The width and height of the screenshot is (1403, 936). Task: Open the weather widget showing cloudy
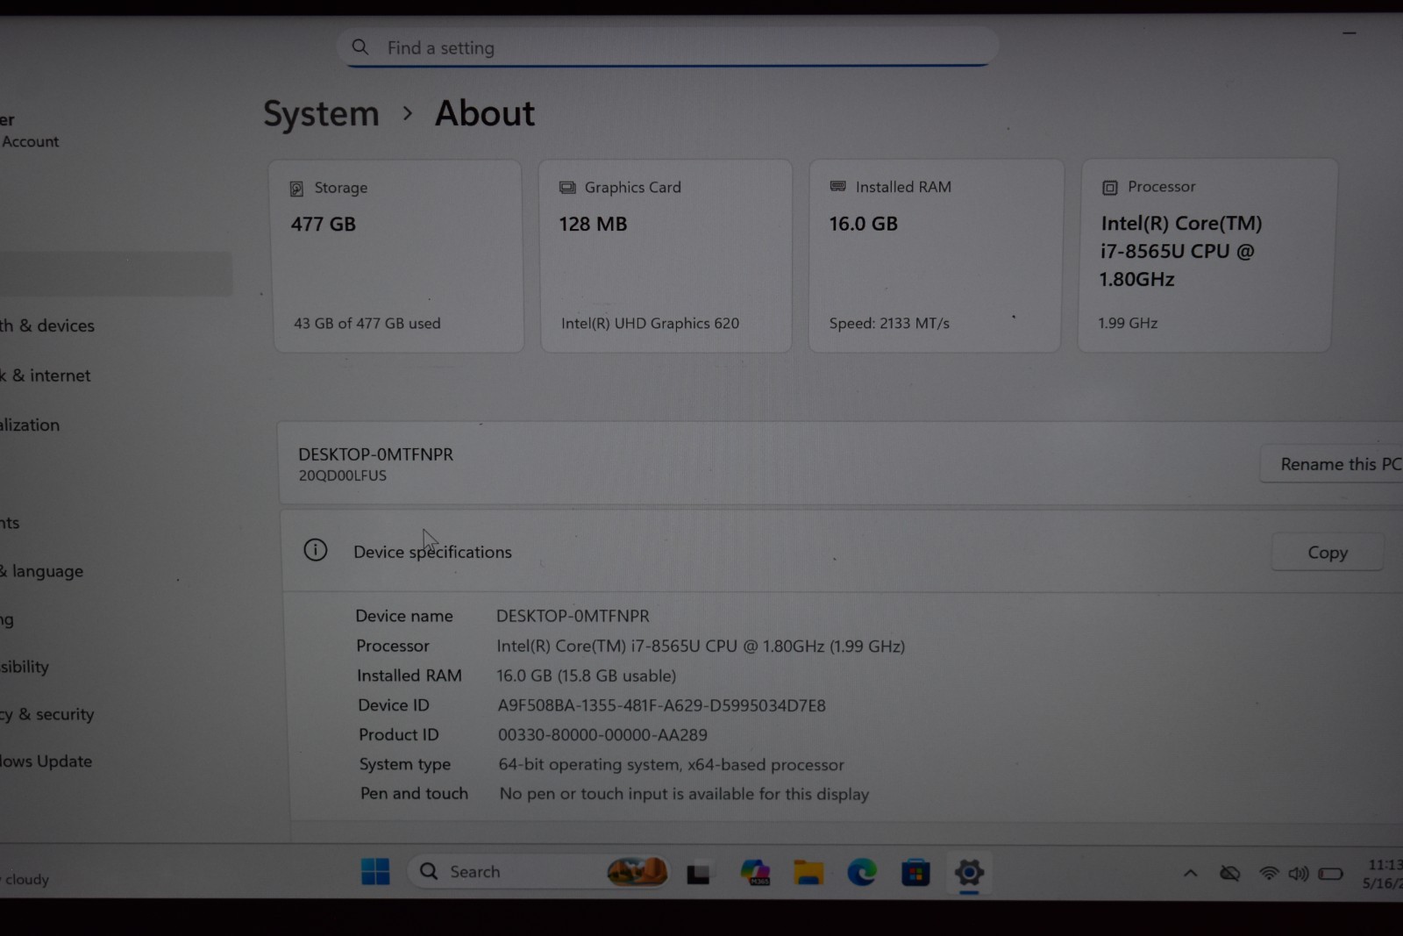coord(25,879)
